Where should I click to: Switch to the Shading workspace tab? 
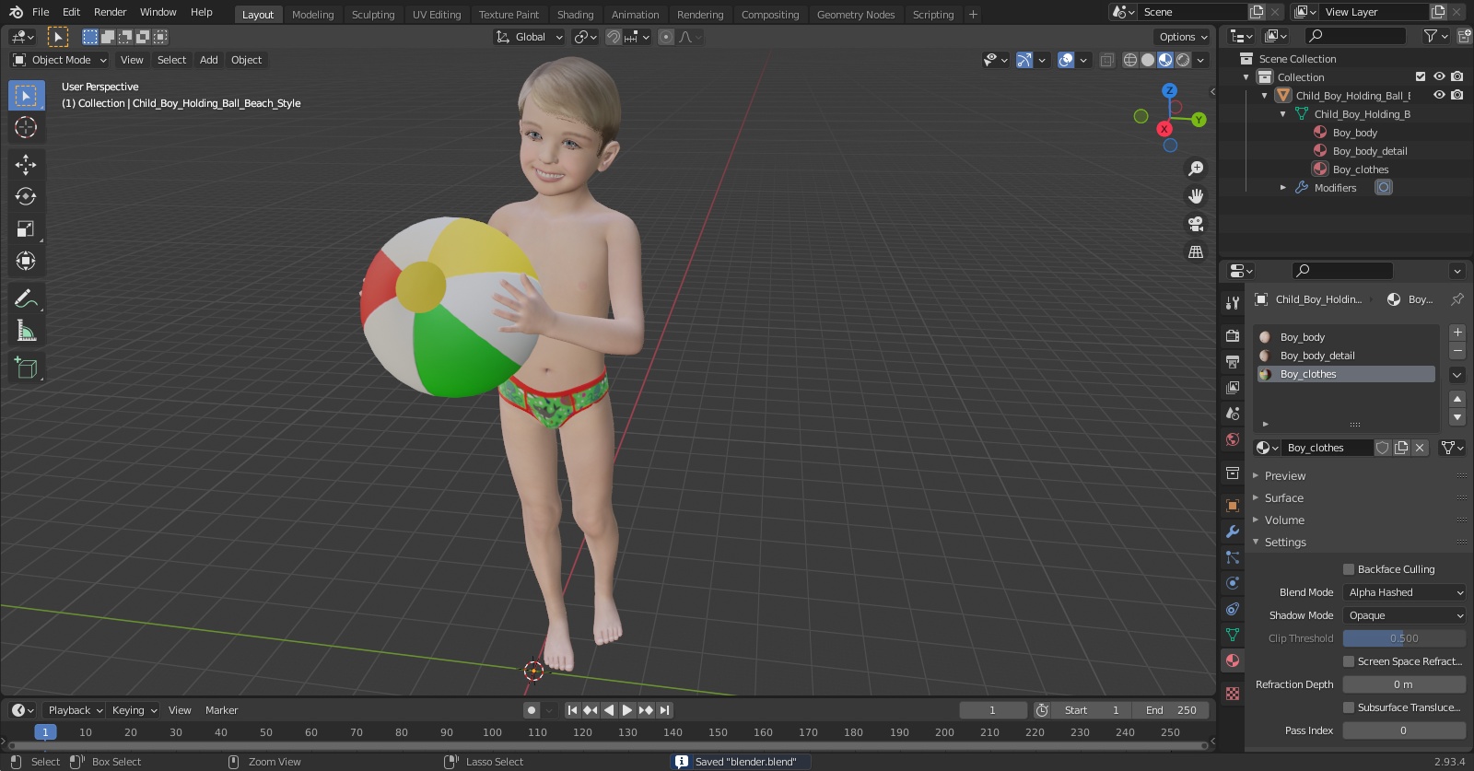click(x=575, y=15)
